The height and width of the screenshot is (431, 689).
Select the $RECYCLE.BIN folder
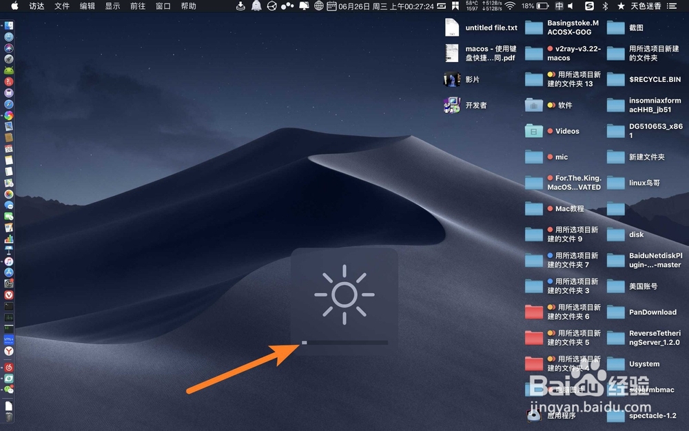pos(615,79)
